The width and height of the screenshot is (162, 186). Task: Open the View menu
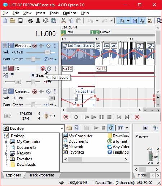coord(27,13)
